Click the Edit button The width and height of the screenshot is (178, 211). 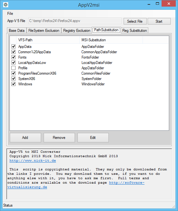click(93, 138)
